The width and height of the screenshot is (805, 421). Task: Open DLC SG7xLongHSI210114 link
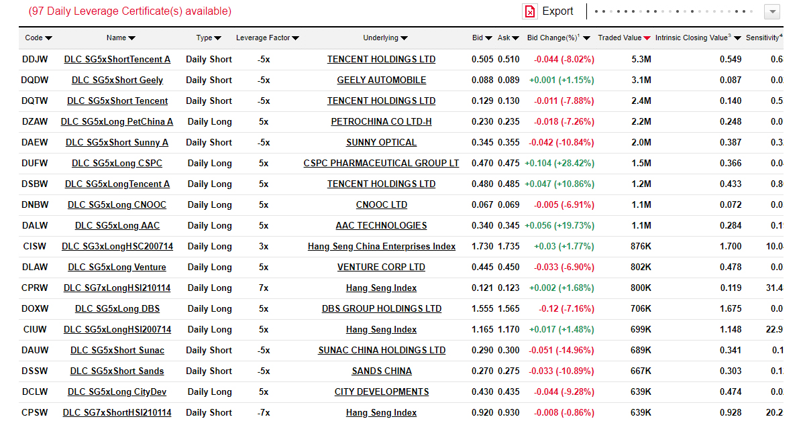(x=117, y=288)
